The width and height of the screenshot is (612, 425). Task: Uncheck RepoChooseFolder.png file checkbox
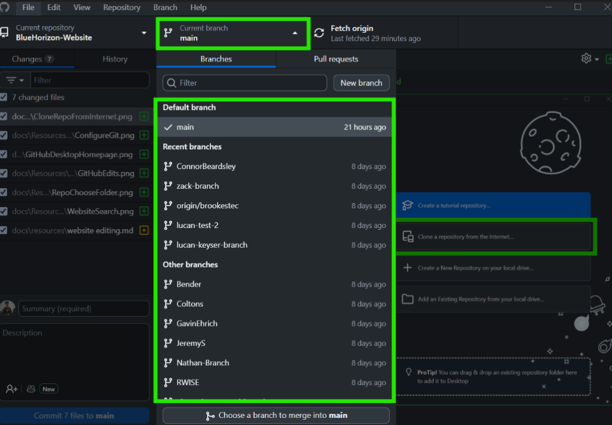click(x=4, y=192)
